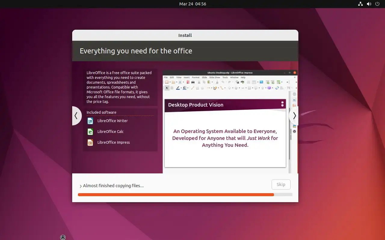The width and height of the screenshot is (385, 240).
Task: Click the LibreOffice Impress icon
Action: (90, 142)
